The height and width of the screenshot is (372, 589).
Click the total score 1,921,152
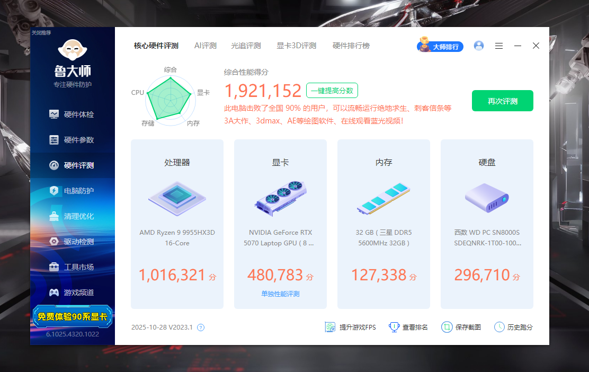tap(263, 91)
